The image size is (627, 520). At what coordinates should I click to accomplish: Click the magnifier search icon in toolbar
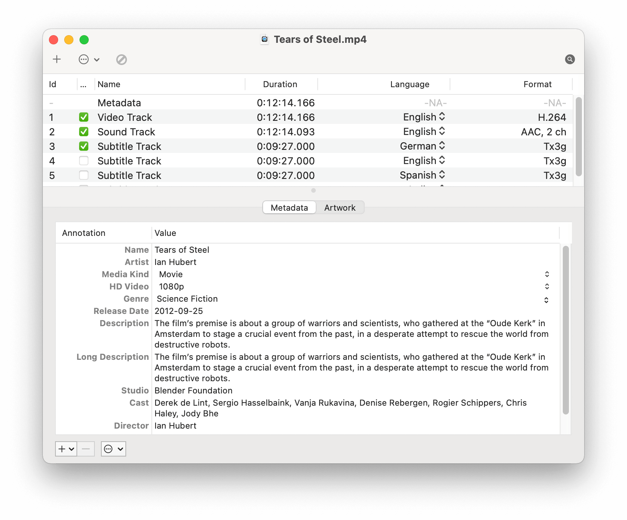coord(570,59)
